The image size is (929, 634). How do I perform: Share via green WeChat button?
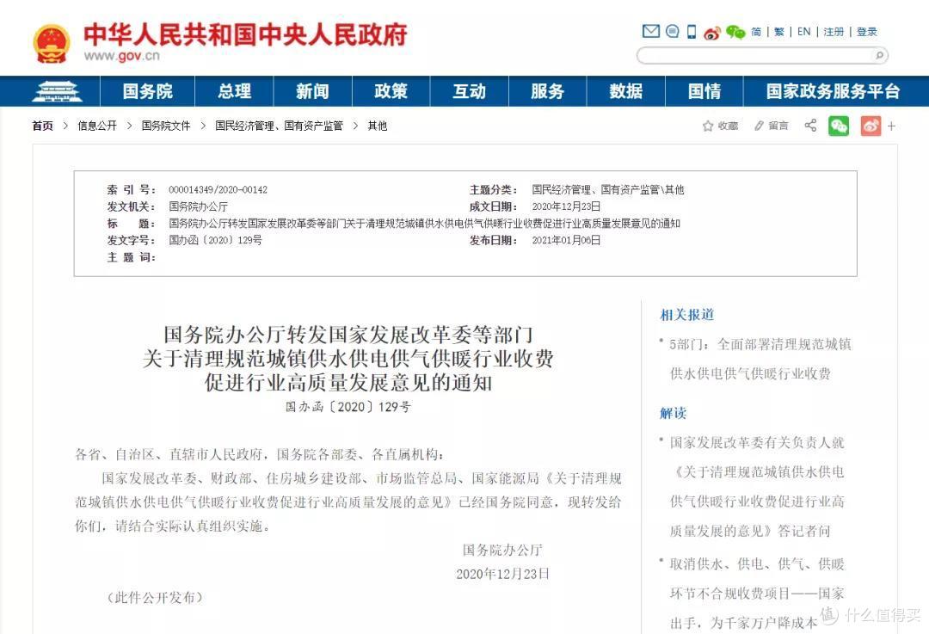click(839, 126)
